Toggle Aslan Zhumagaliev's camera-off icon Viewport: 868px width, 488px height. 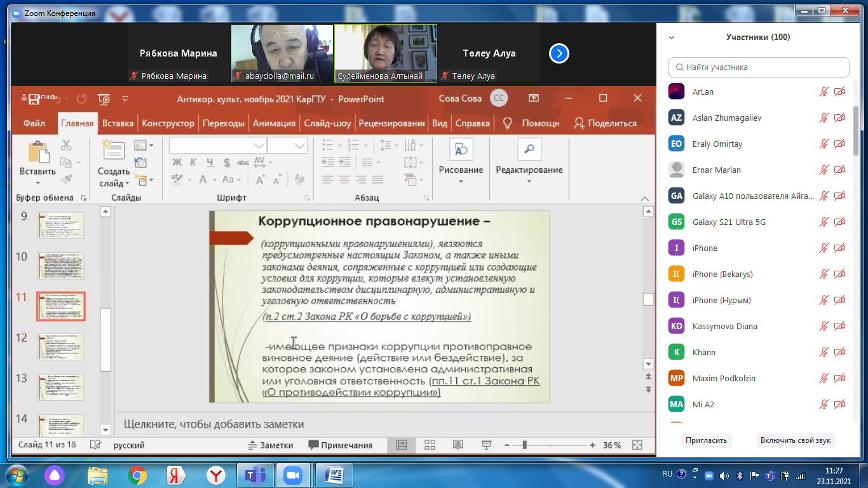point(839,118)
